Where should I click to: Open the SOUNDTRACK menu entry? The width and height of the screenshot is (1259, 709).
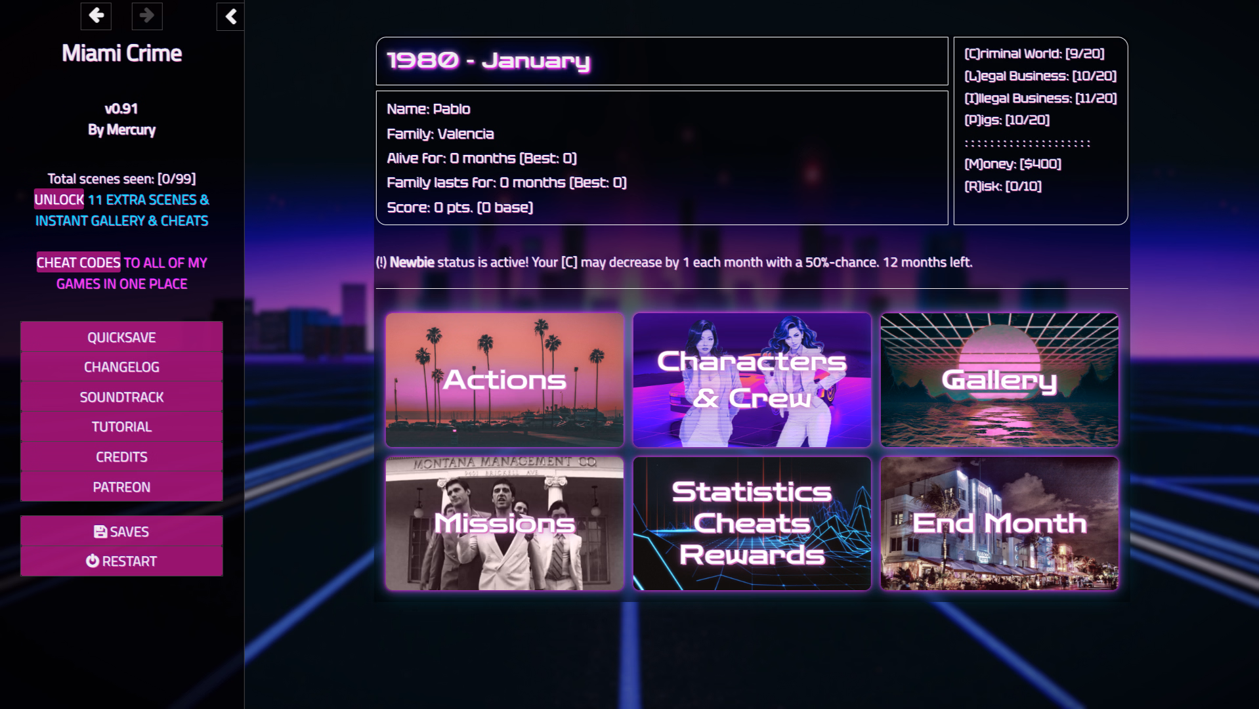click(x=121, y=397)
